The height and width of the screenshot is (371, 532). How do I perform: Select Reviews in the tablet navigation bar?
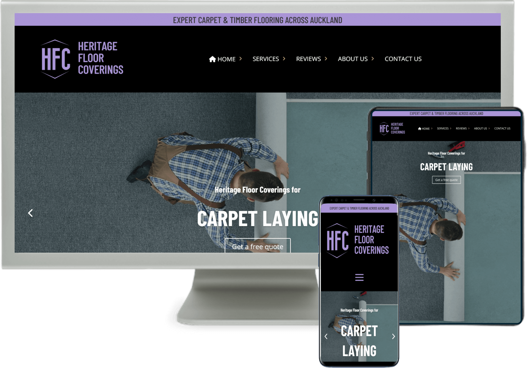[461, 128]
